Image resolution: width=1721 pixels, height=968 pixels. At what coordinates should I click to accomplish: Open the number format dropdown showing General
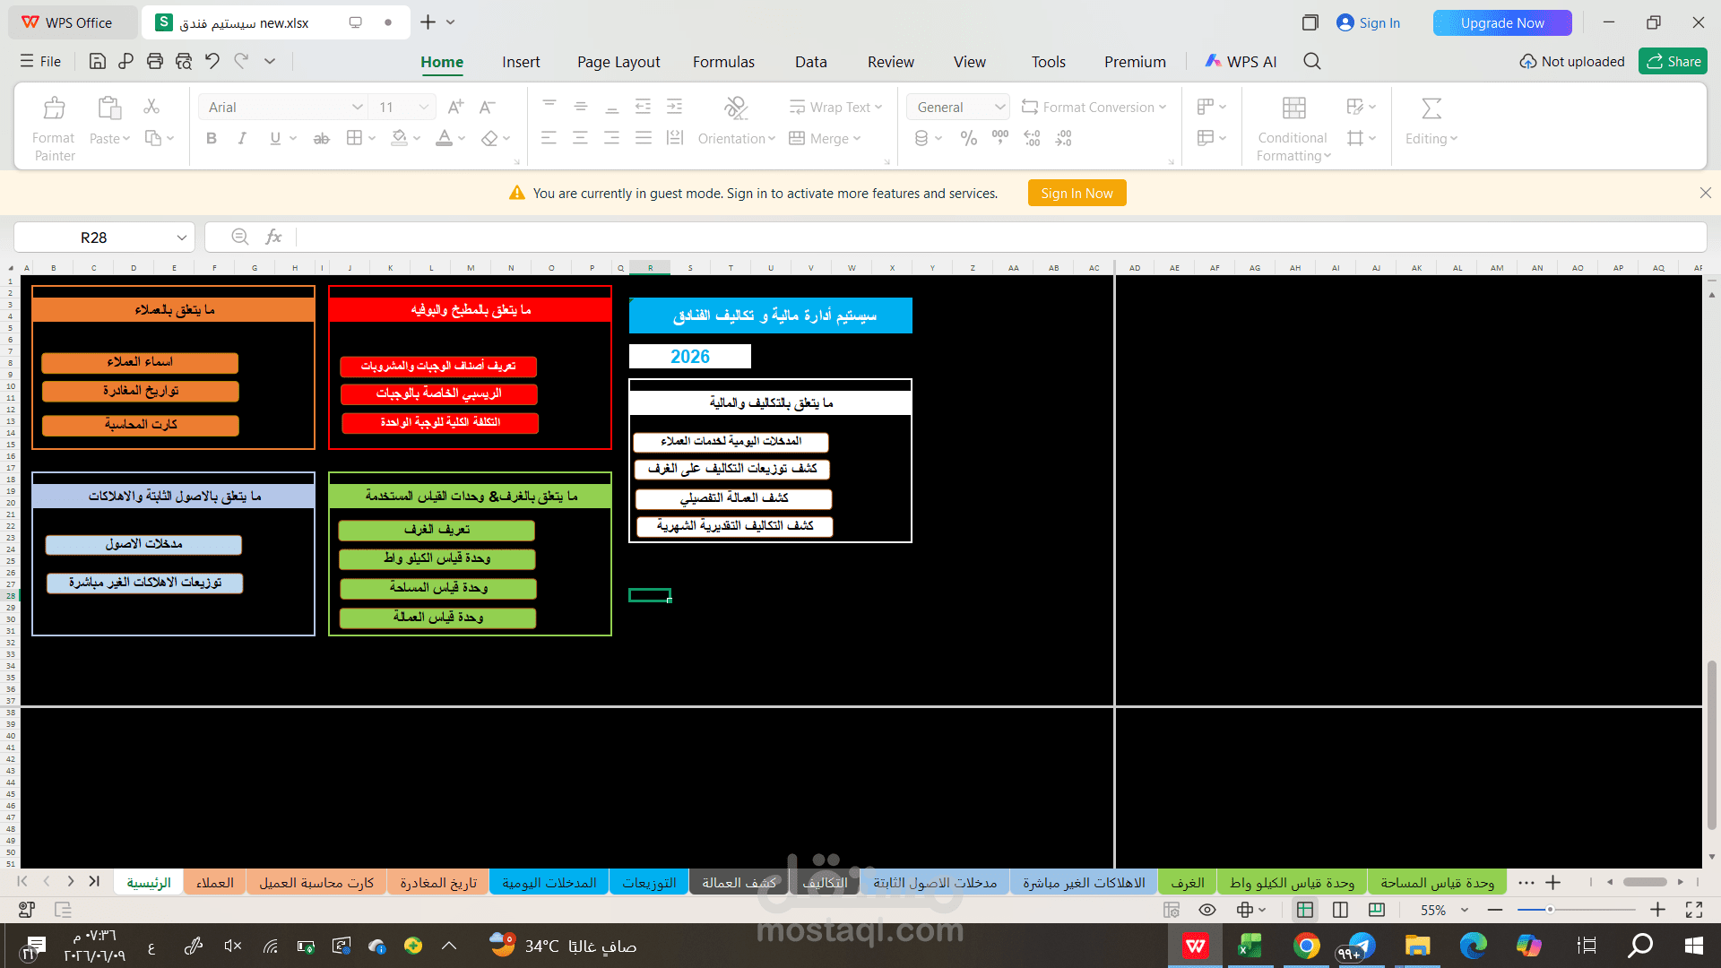[999, 107]
